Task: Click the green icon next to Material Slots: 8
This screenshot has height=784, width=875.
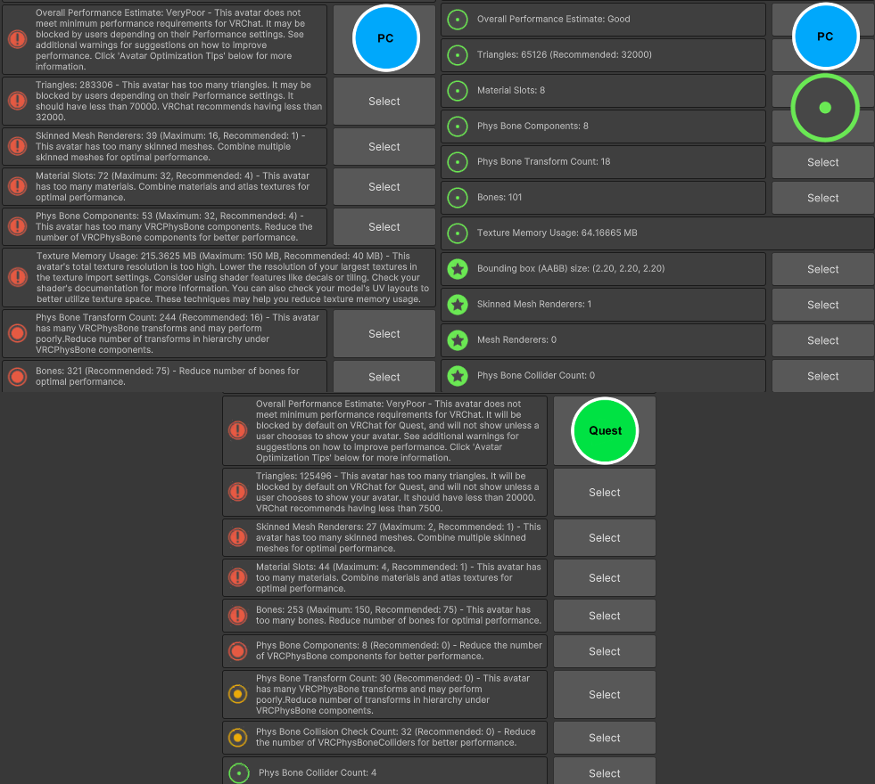Action: (458, 91)
